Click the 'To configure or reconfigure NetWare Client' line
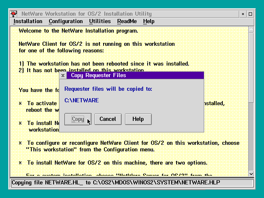Screen dimensions: 264x198 [130, 143]
